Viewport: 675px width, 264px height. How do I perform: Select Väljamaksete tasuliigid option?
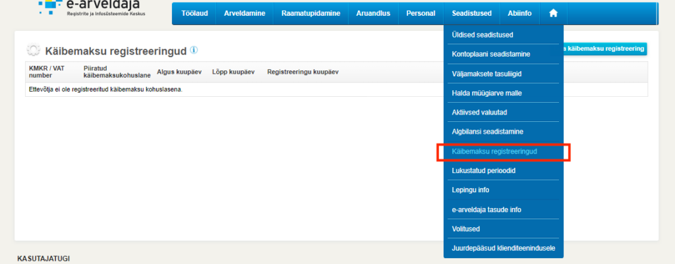[486, 74]
